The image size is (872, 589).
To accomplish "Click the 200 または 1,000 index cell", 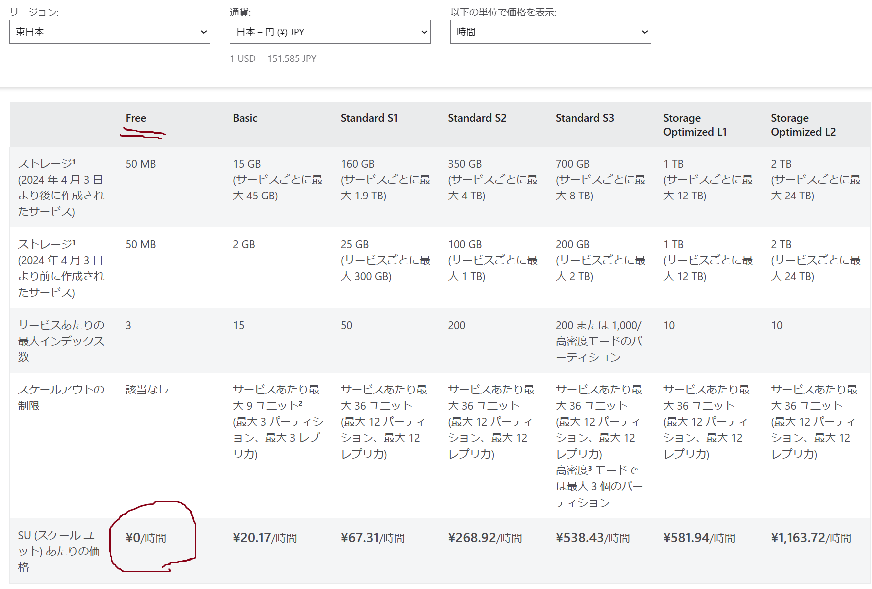I will pos(599,341).
